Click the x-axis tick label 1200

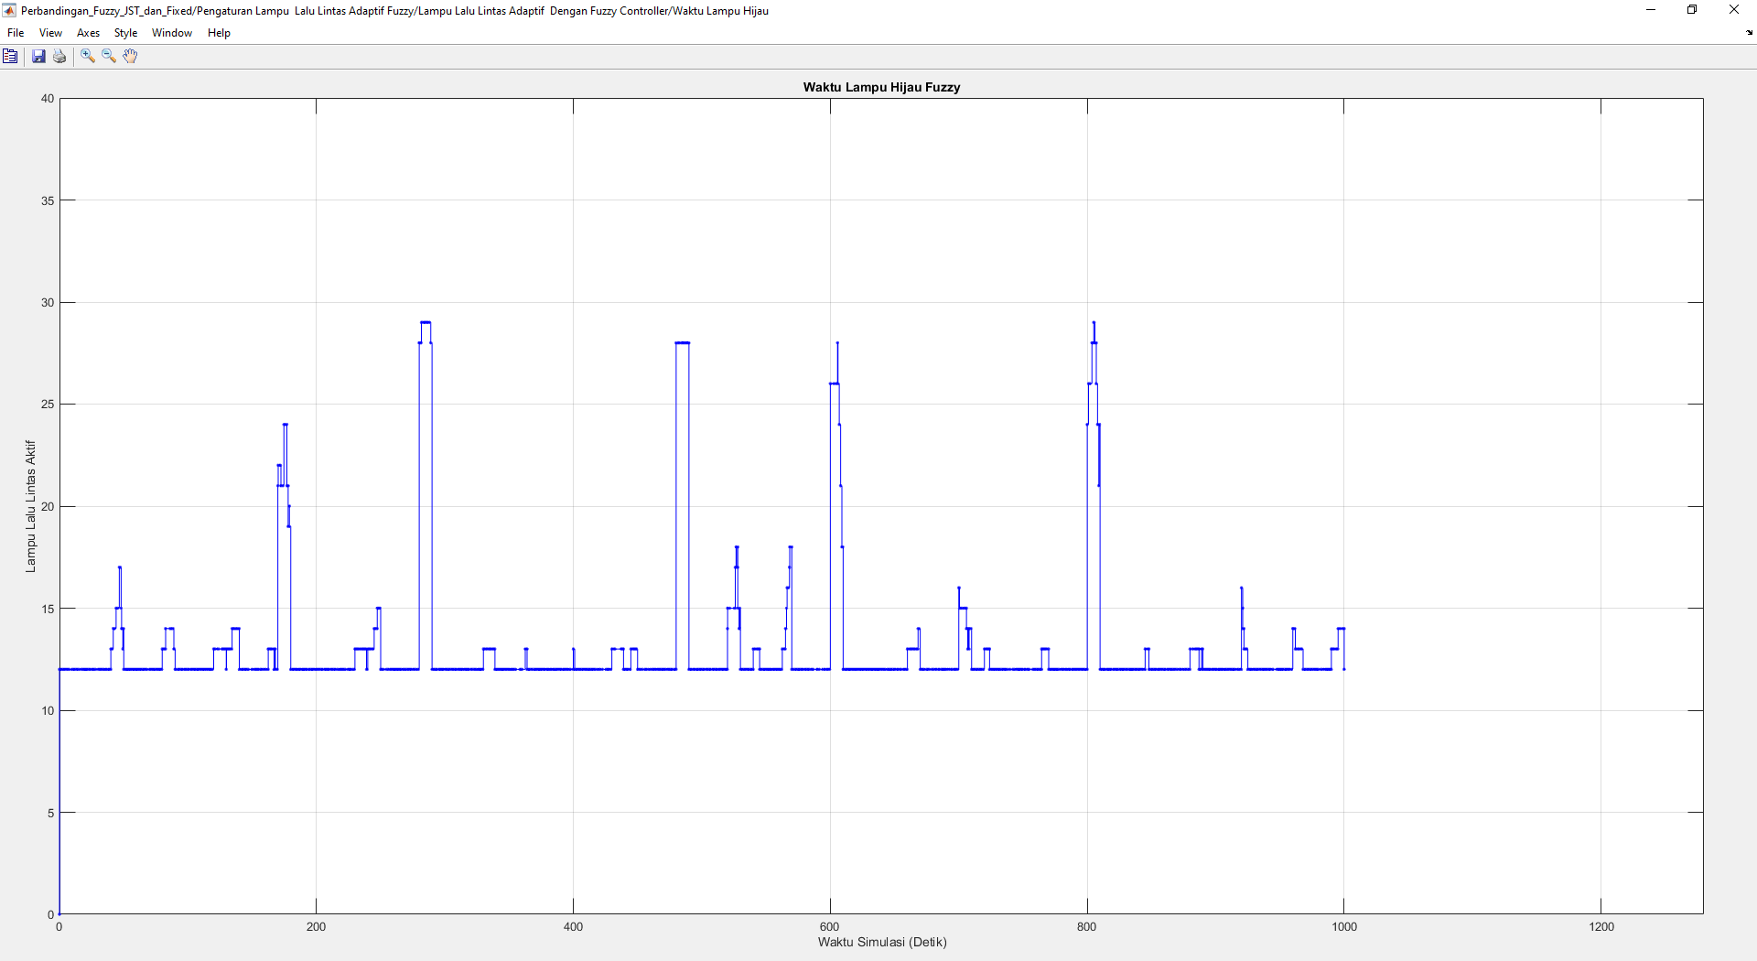click(x=1601, y=926)
